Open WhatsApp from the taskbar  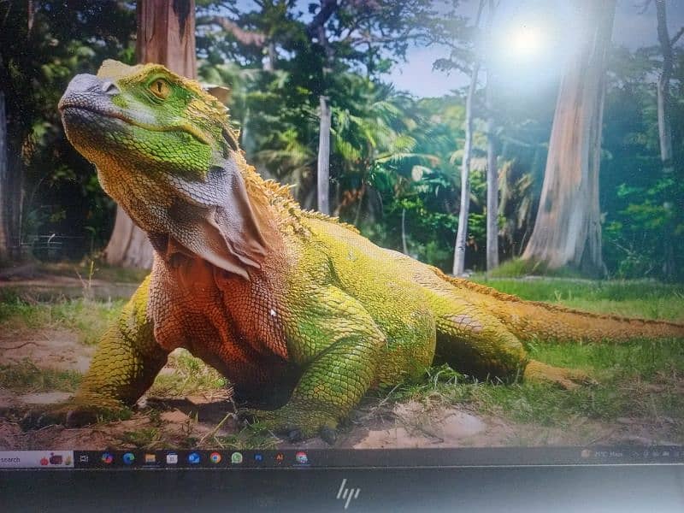click(237, 458)
